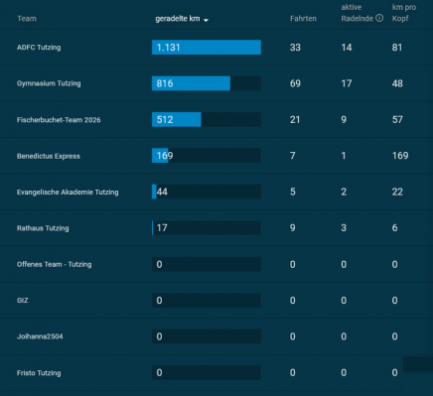Viewport: 433px width, 396px height.
Task: Select the ADFC Tutzing team name
Action: click(39, 48)
